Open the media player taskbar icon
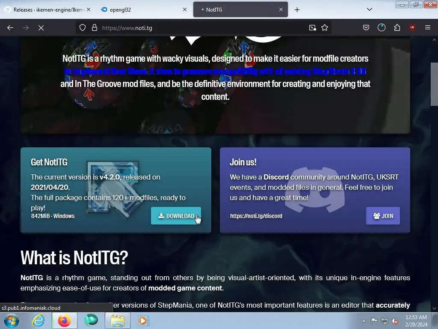Viewport: 438px width, 329px height. point(144,320)
